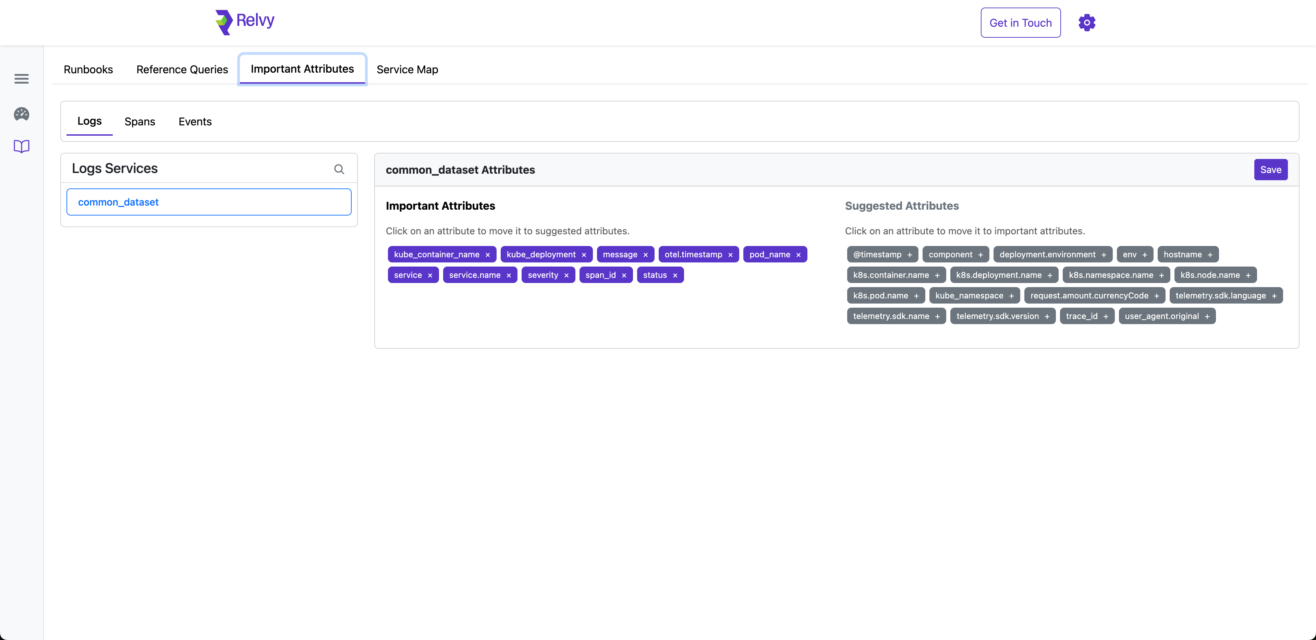Go to the Reference Queries tab
Viewport: 1316px width, 640px height.
(x=182, y=70)
